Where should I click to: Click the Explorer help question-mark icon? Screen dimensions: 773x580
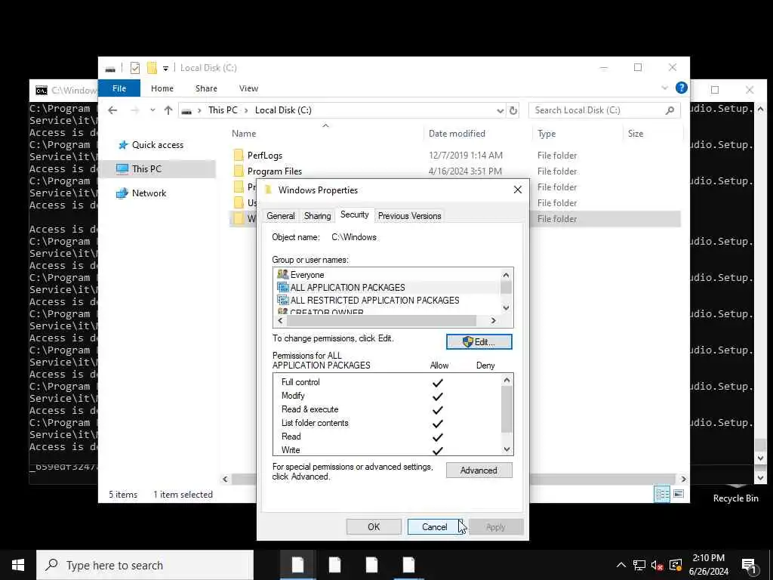click(682, 88)
